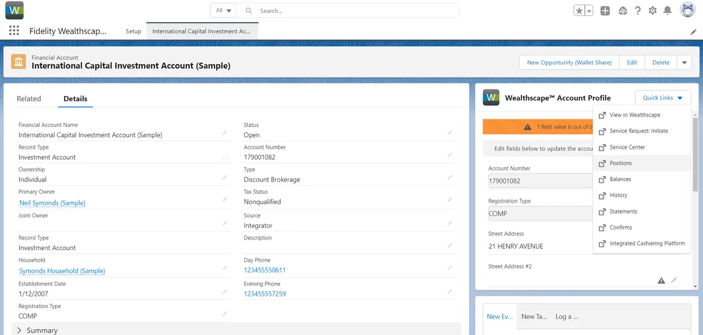
Task: Select the International Capital Investment workspace tab
Action: click(202, 32)
